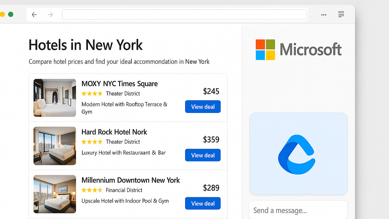This screenshot has width=389, height=219.
Task: Click the 'Compare hotel prices' subtitle
Action: tap(119, 62)
